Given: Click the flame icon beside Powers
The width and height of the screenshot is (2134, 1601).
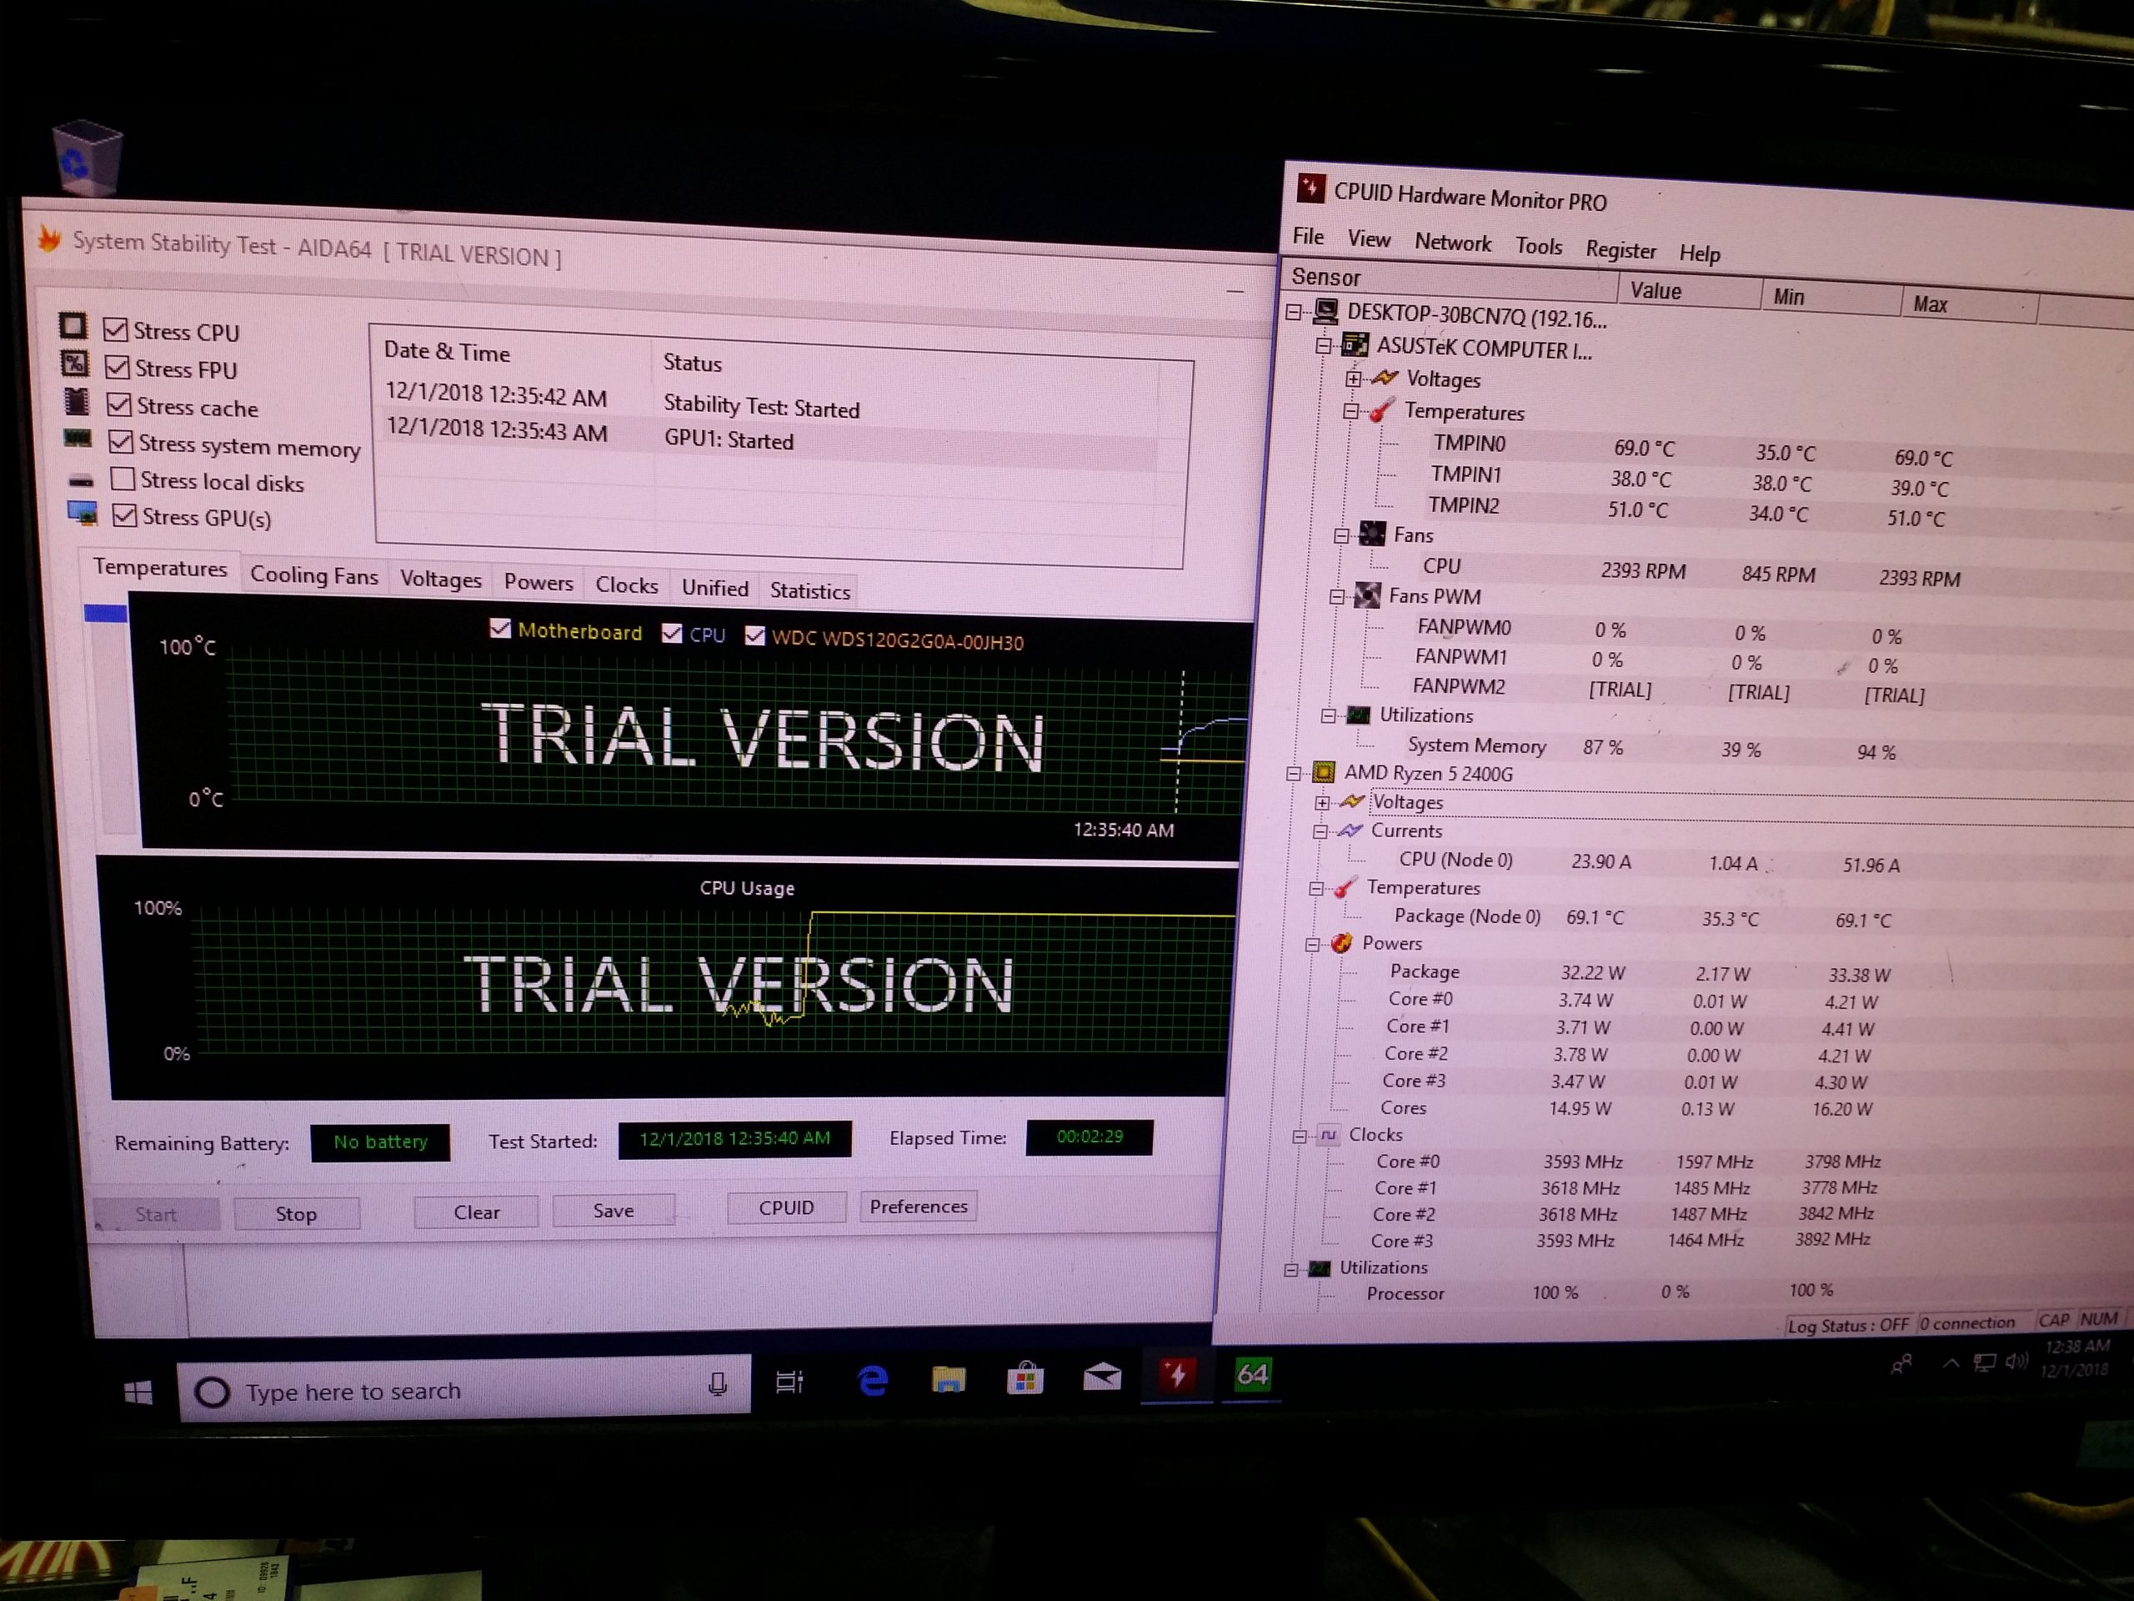Looking at the screenshot, I should tap(1341, 943).
